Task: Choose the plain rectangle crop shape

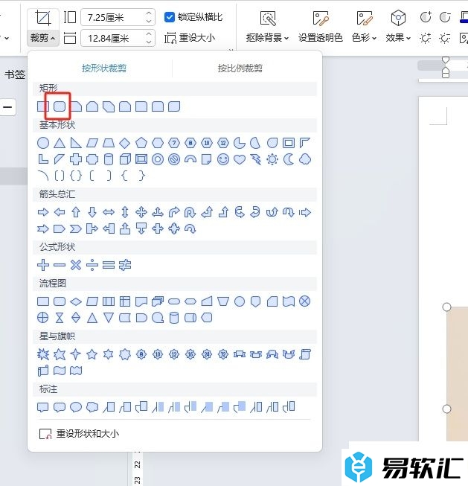Action: [42, 106]
